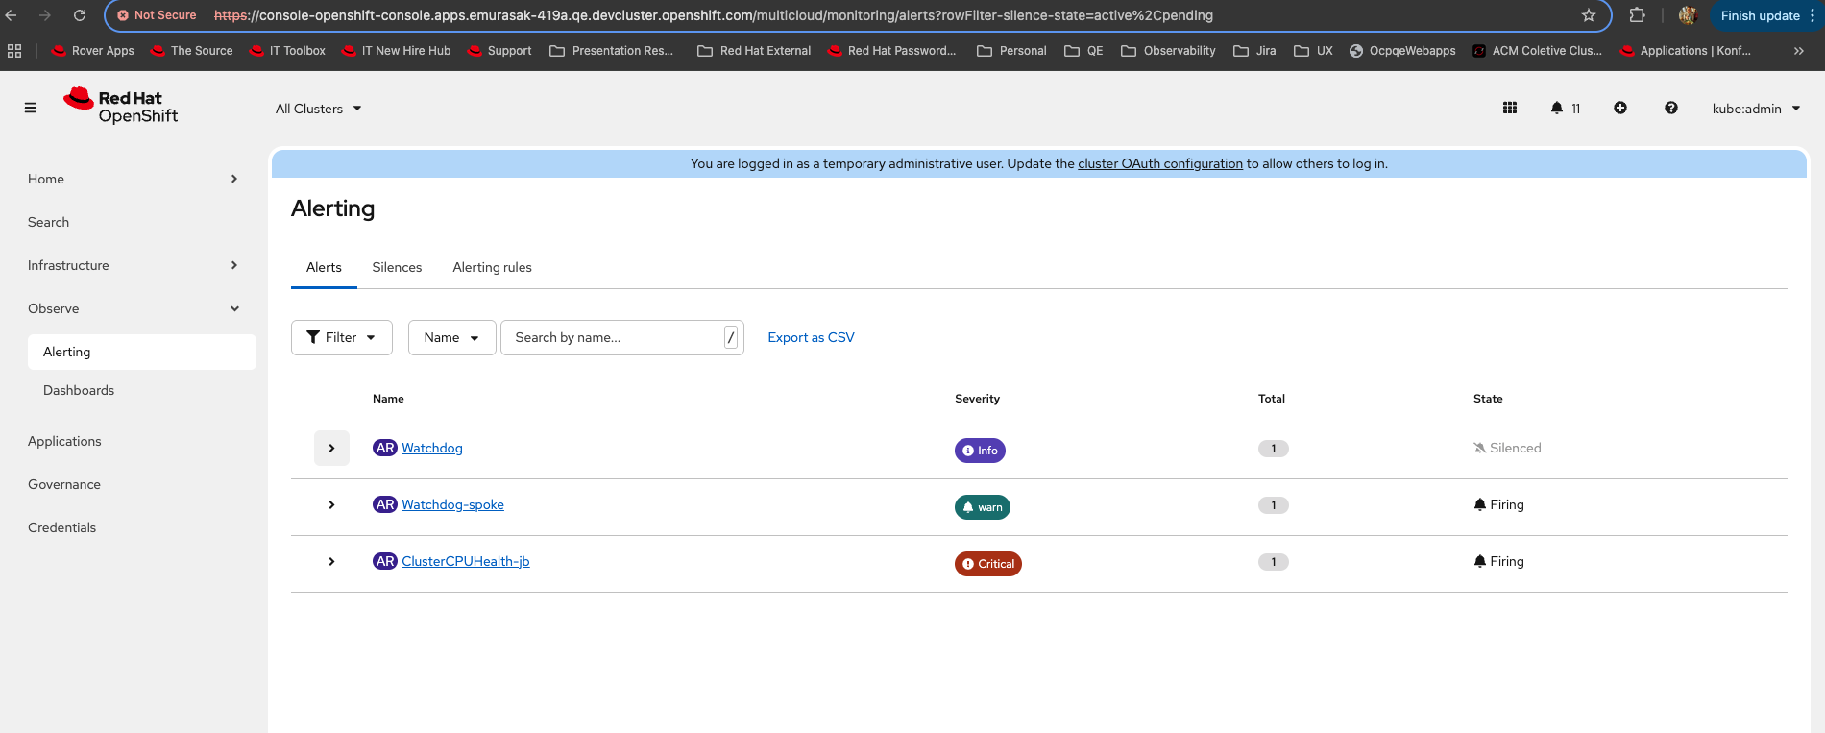Expand the Watchdog alert row
Image resolution: width=1825 pixels, height=733 pixels.
(x=331, y=448)
